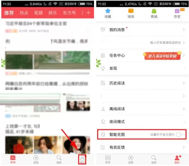189x166 pixels.
Task: Tap 我的 profile icon in left bottom bar
Action: [x=82, y=158]
